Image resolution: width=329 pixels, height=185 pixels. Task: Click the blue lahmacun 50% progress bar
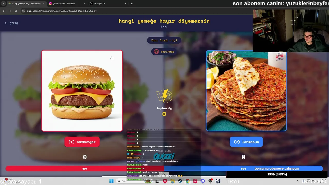pyautogui.click(x=243, y=169)
